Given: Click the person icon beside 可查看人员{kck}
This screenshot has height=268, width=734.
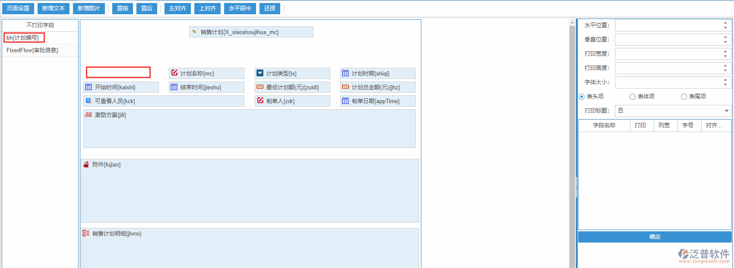Looking at the screenshot, I should (x=89, y=101).
